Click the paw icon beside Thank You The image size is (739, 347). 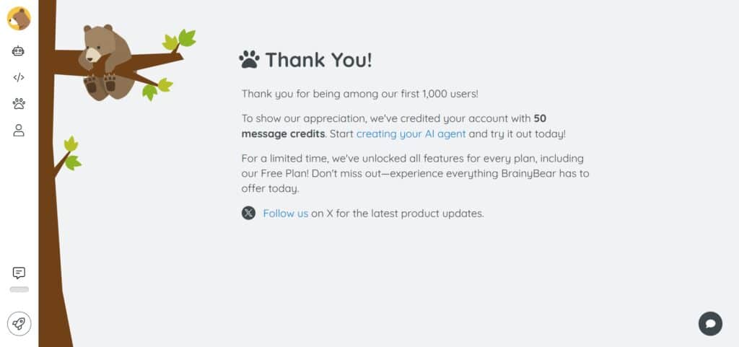[249, 59]
